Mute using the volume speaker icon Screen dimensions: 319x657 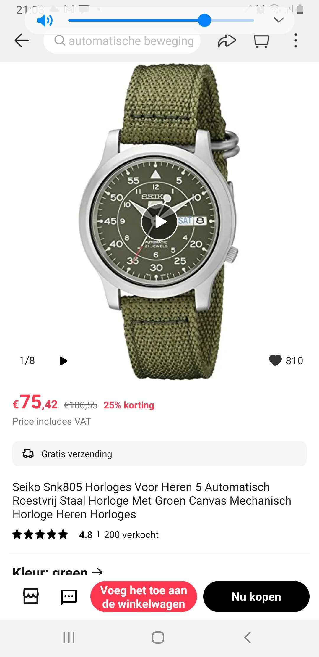pyautogui.click(x=45, y=20)
